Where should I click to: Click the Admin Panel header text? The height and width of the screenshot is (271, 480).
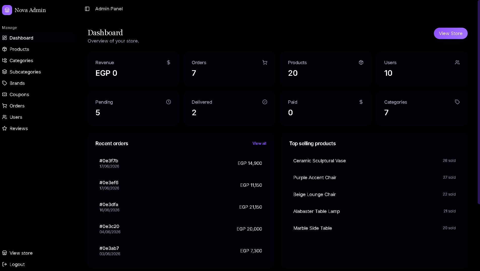[x=109, y=9]
